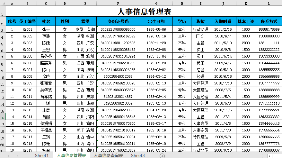282x158 pixels.
Task: Select column F header
Action: click(118, 4)
